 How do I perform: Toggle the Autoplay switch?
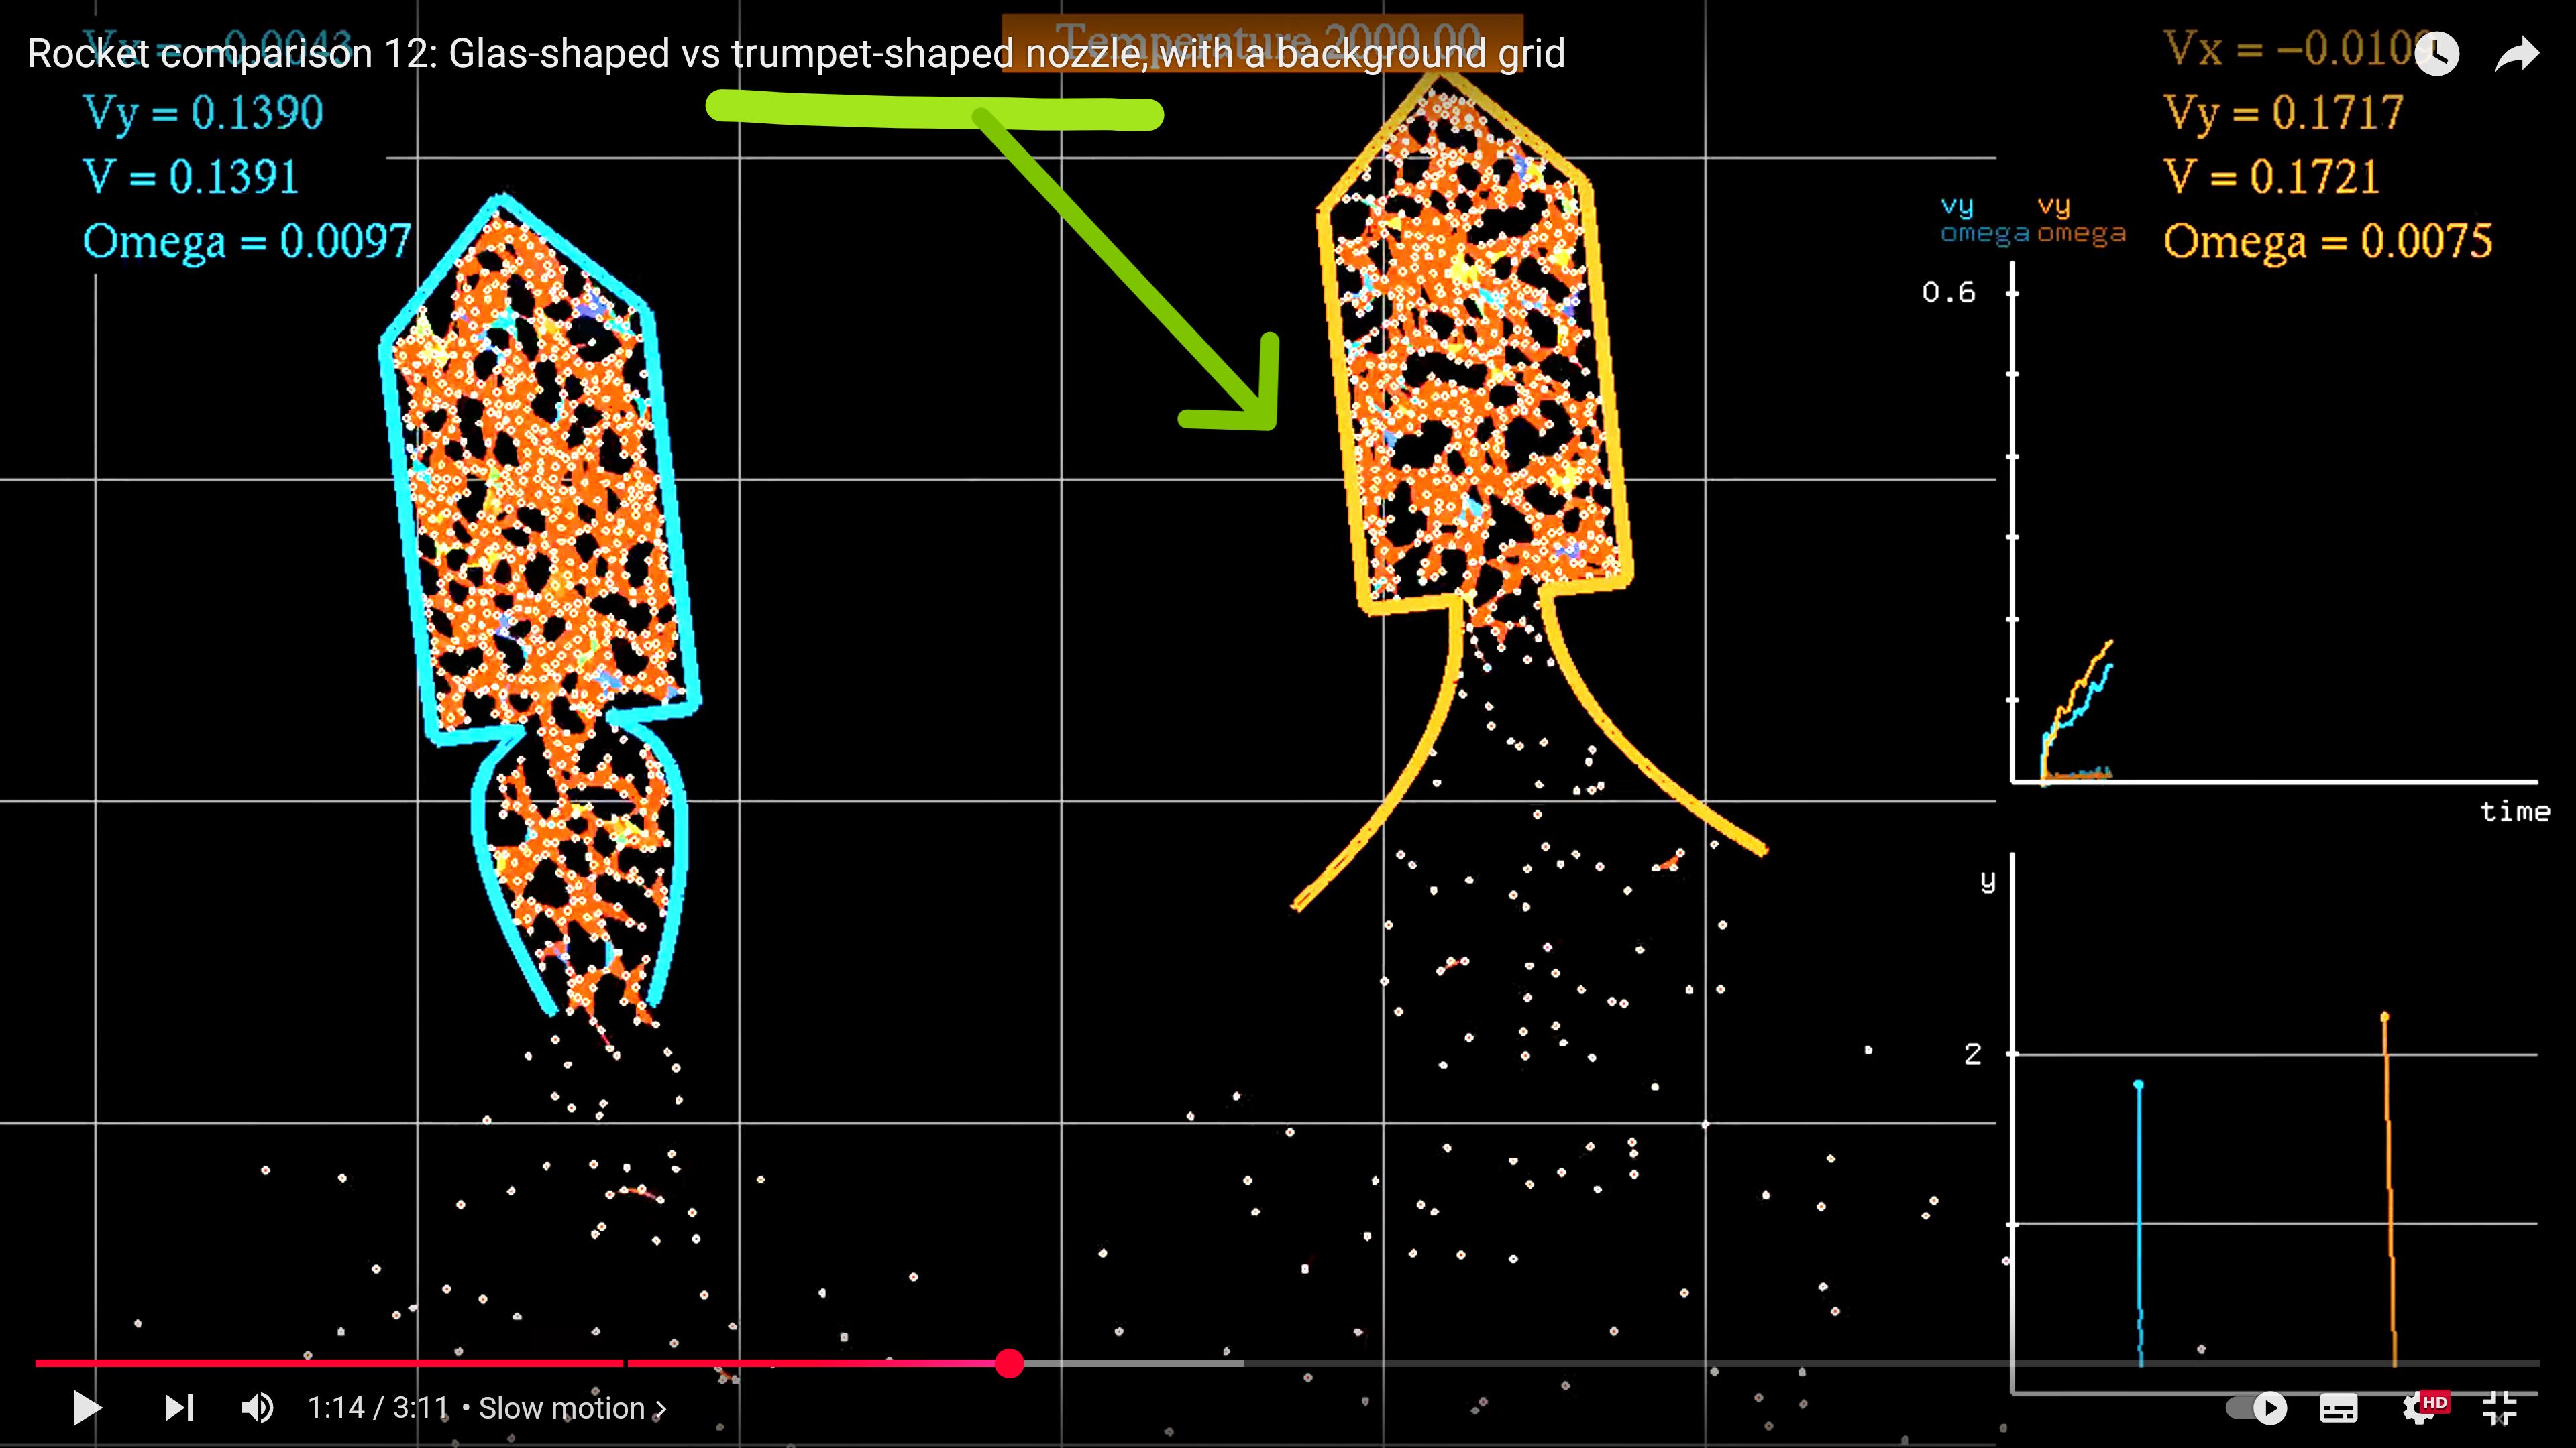2257,1408
